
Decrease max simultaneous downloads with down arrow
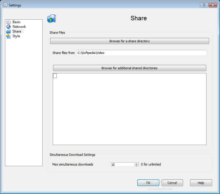pyautogui.click(x=137, y=166)
